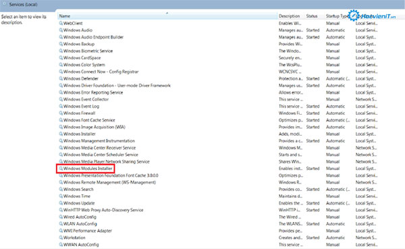Click Manual startup type for WebClient

[333, 23]
